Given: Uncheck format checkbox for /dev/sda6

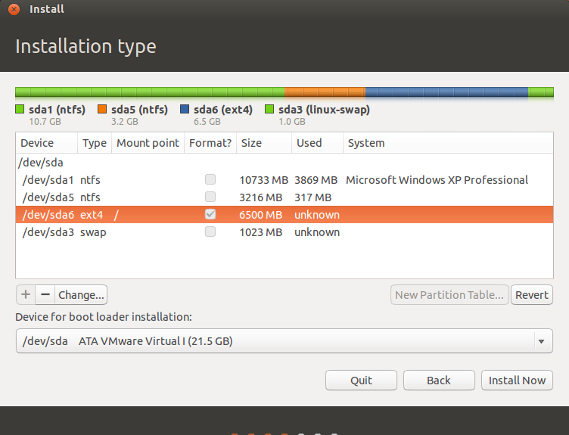Looking at the screenshot, I should 210,215.
